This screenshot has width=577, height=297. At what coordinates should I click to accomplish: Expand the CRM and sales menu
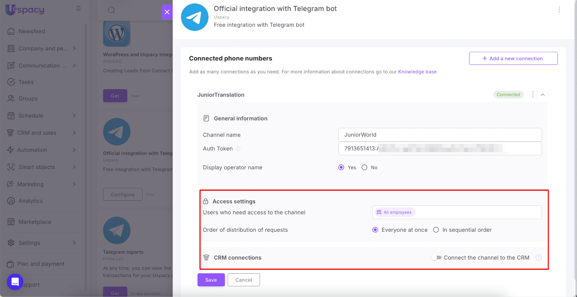[x=74, y=133]
